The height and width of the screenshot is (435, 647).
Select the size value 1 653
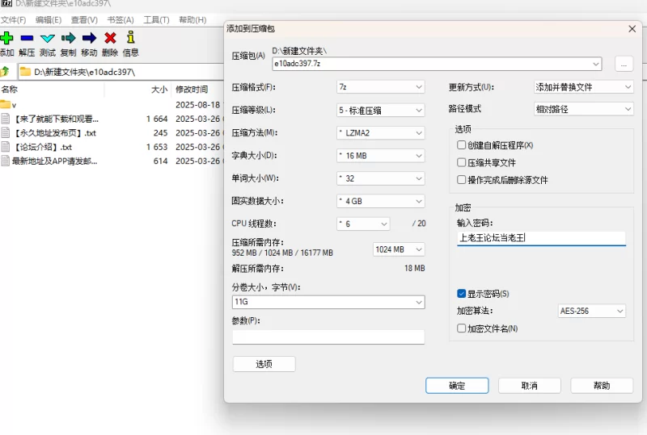coord(157,147)
